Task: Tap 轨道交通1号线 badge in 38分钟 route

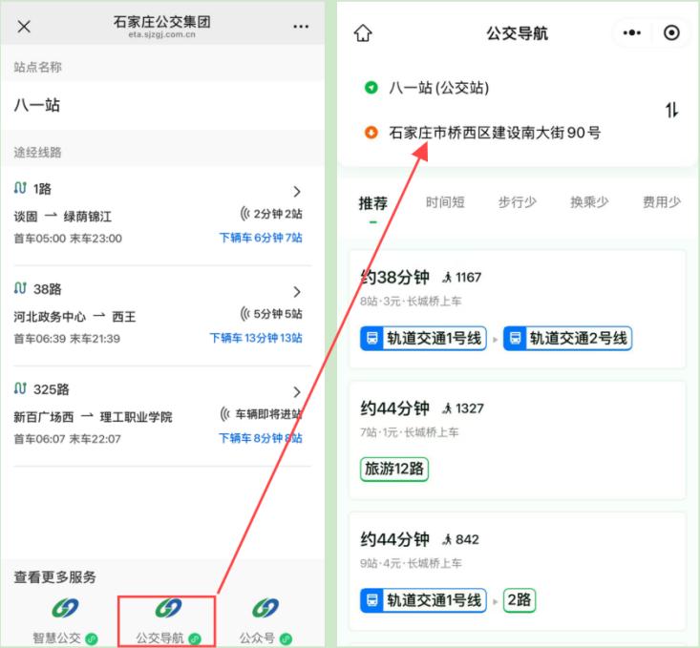Action: (423, 338)
